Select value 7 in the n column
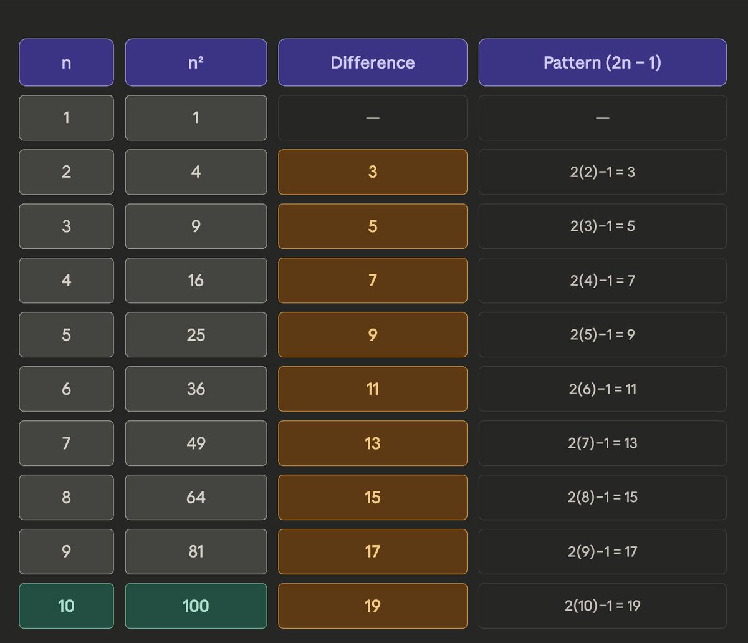 click(66, 443)
